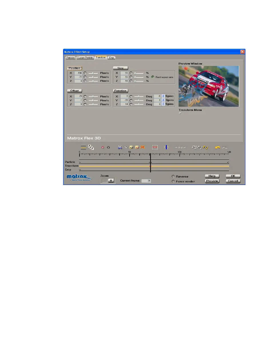This screenshot has width=278, height=351.
Task: Click the blue vertical marker icon
Action: pos(166,147)
